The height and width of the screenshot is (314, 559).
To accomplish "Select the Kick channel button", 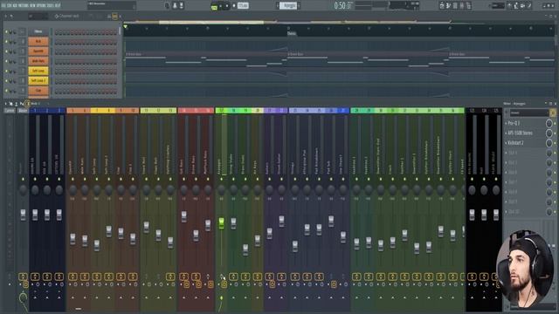I will [38, 41].
